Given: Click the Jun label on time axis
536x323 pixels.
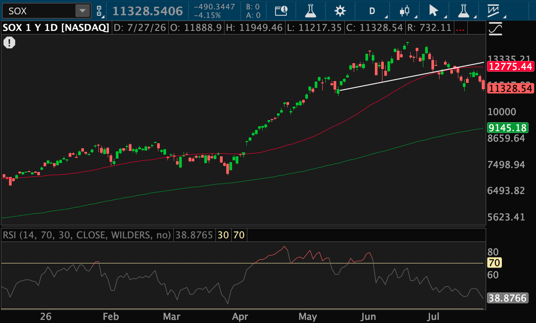Looking at the screenshot, I should pyautogui.click(x=368, y=317).
